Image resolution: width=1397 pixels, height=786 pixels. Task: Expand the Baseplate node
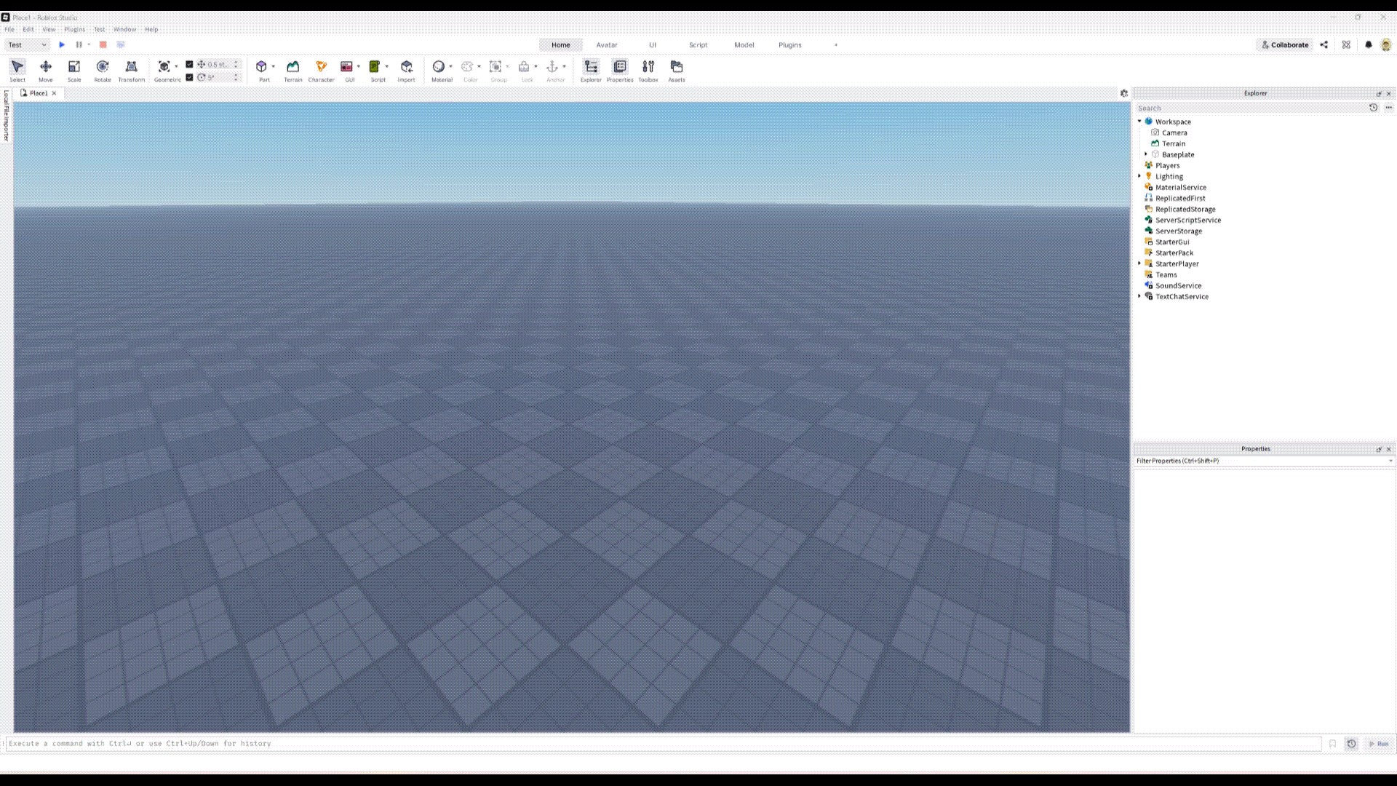tap(1146, 154)
